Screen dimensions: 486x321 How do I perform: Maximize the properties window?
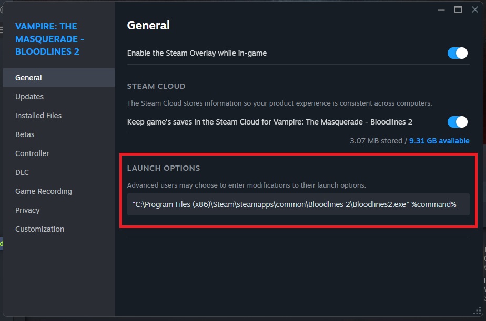[458, 9]
